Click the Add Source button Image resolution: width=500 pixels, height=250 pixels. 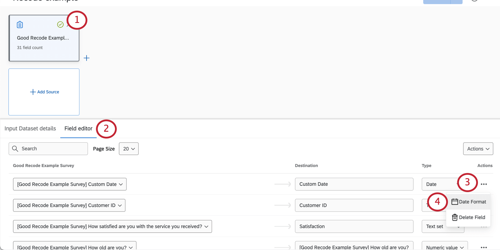(44, 92)
